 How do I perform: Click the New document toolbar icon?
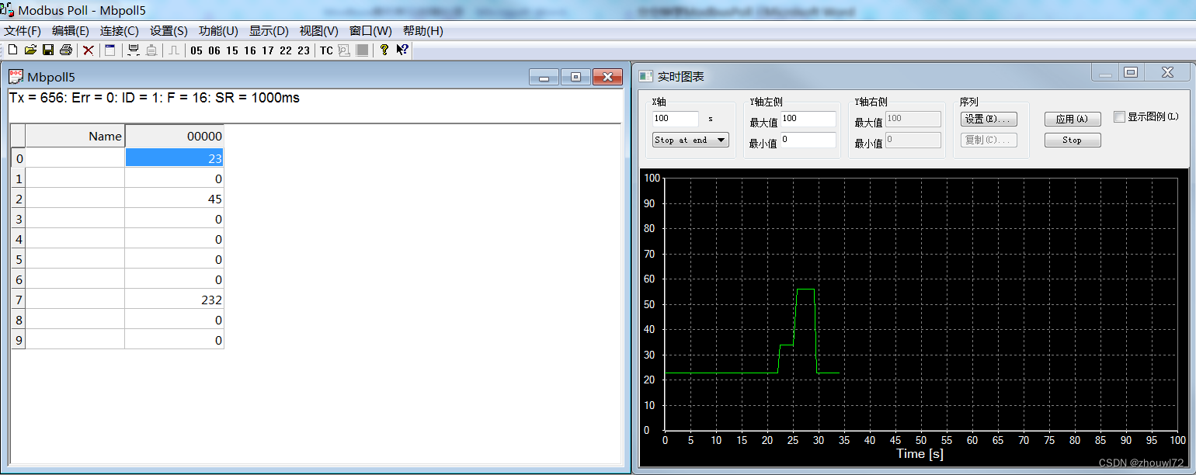pyautogui.click(x=12, y=50)
